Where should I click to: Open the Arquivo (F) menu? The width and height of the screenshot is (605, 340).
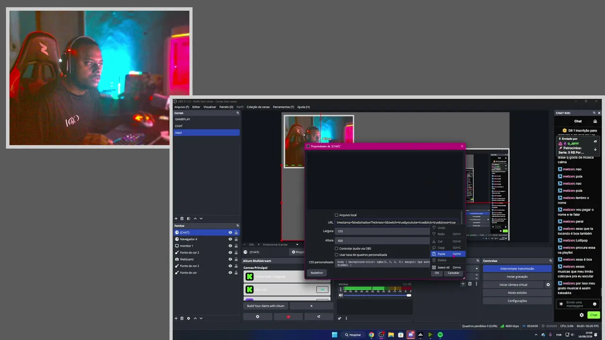coord(181,107)
